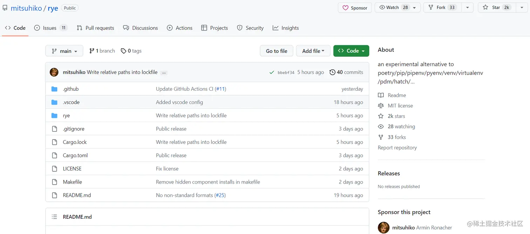Click the fork icon beside 33 forks

coord(381,137)
